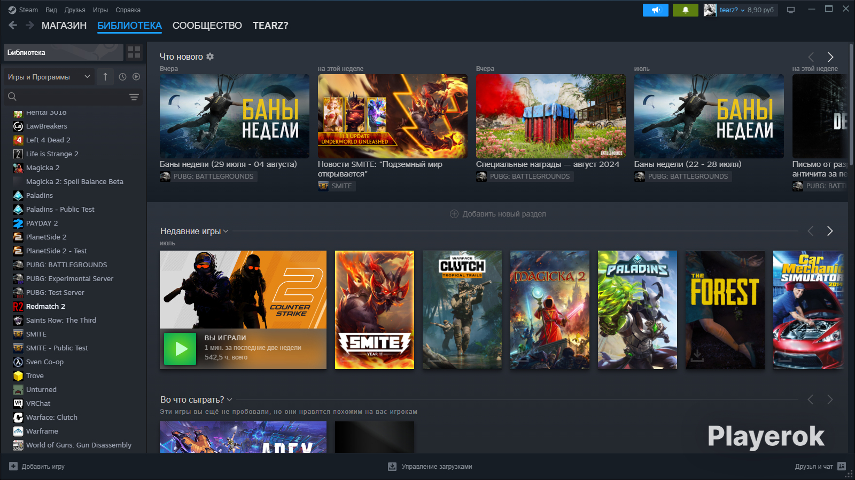The height and width of the screenshot is (480, 855).
Task: Click the add section plus icon
Action: tap(454, 214)
